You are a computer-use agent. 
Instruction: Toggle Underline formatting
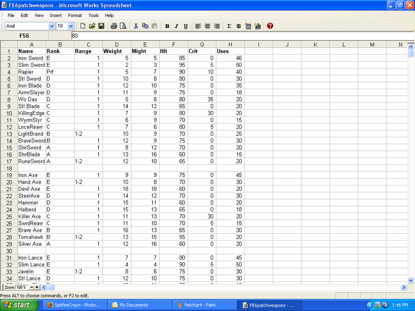[x=185, y=26]
